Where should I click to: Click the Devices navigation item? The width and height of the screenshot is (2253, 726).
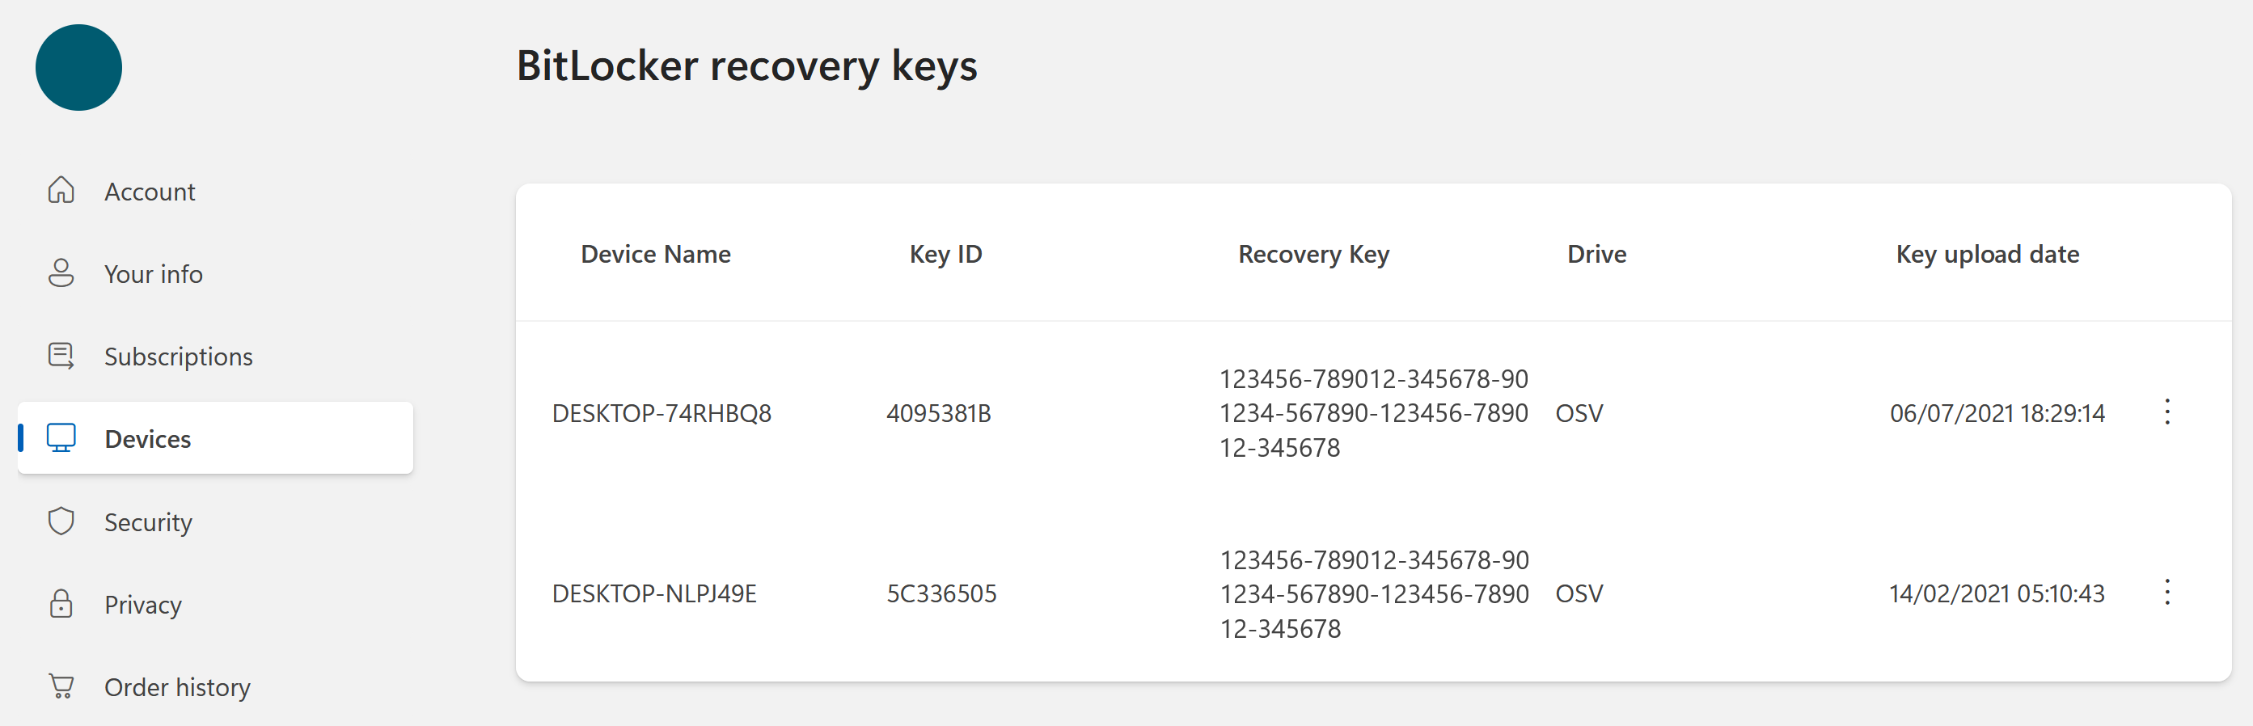pos(147,438)
